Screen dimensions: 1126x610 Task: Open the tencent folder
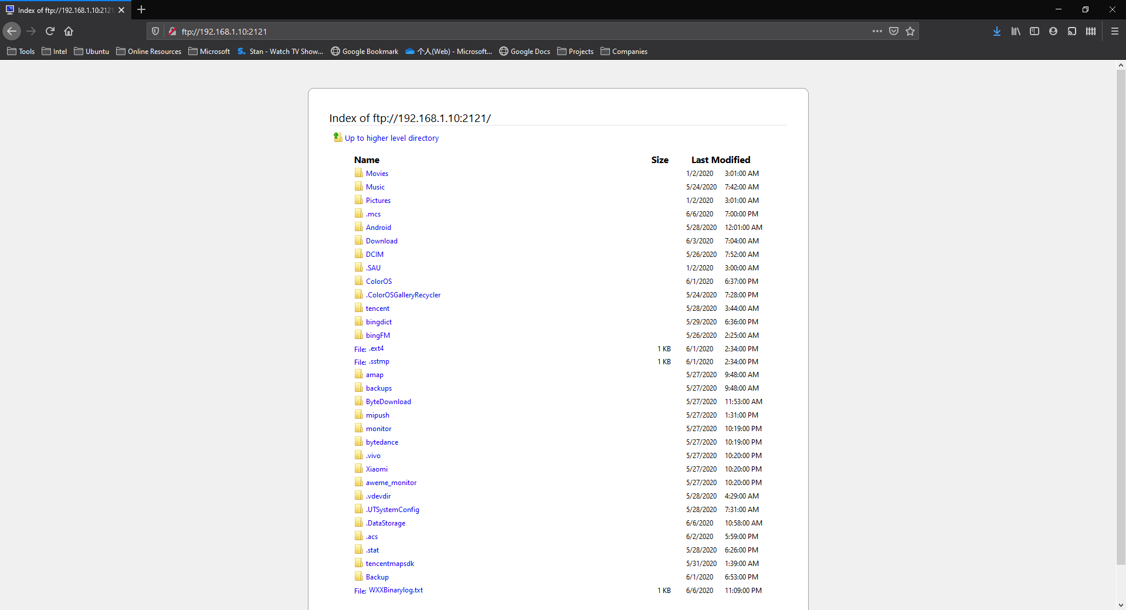point(378,309)
